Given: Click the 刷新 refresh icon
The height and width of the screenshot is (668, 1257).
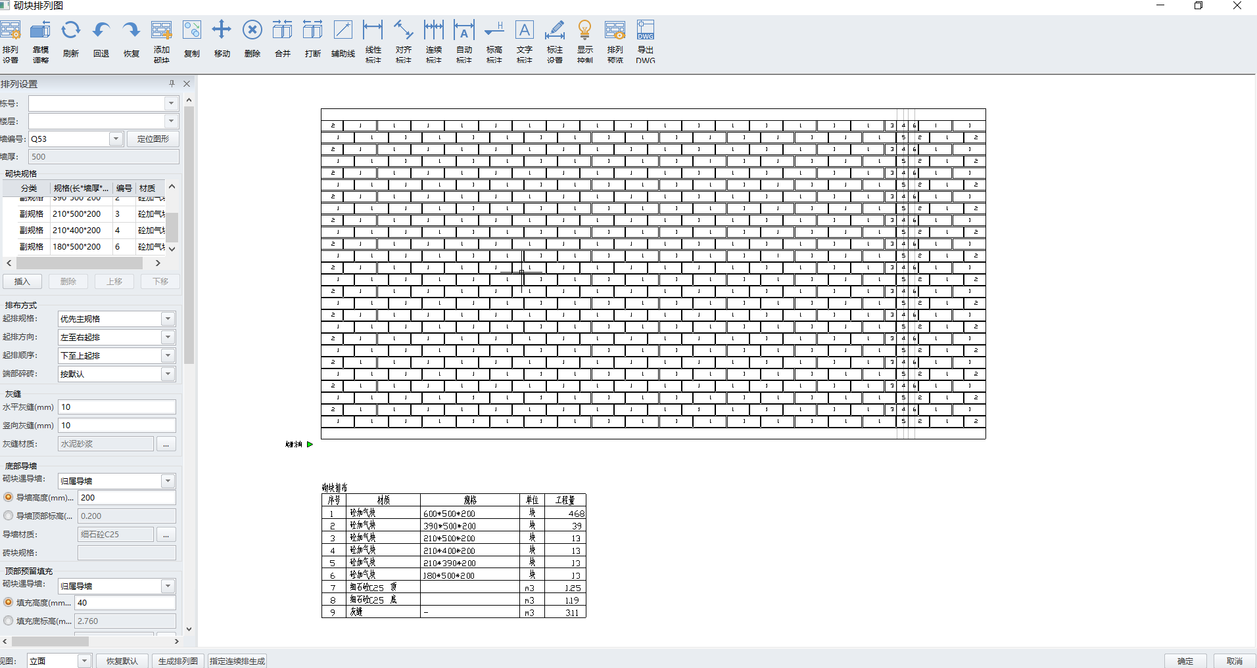Looking at the screenshot, I should pyautogui.click(x=71, y=39).
